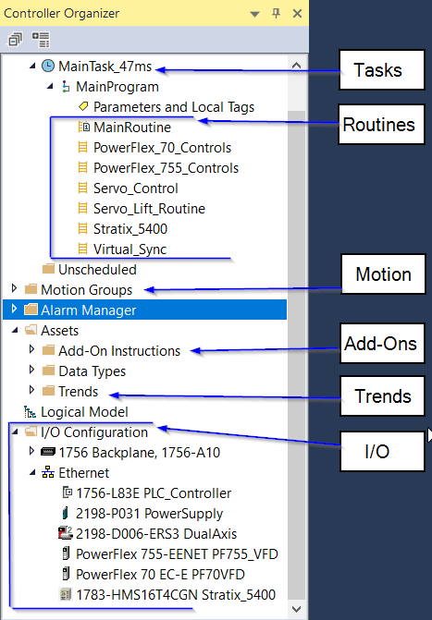The width and height of the screenshot is (432, 620).
Task: Click the expand tree view toolbar icon
Action: (x=41, y=40)
